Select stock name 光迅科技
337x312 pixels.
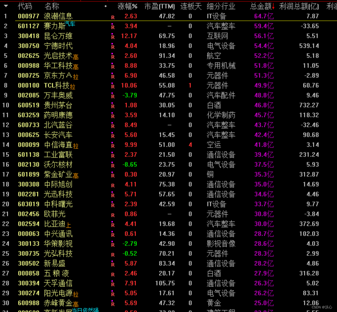(58, 194)
